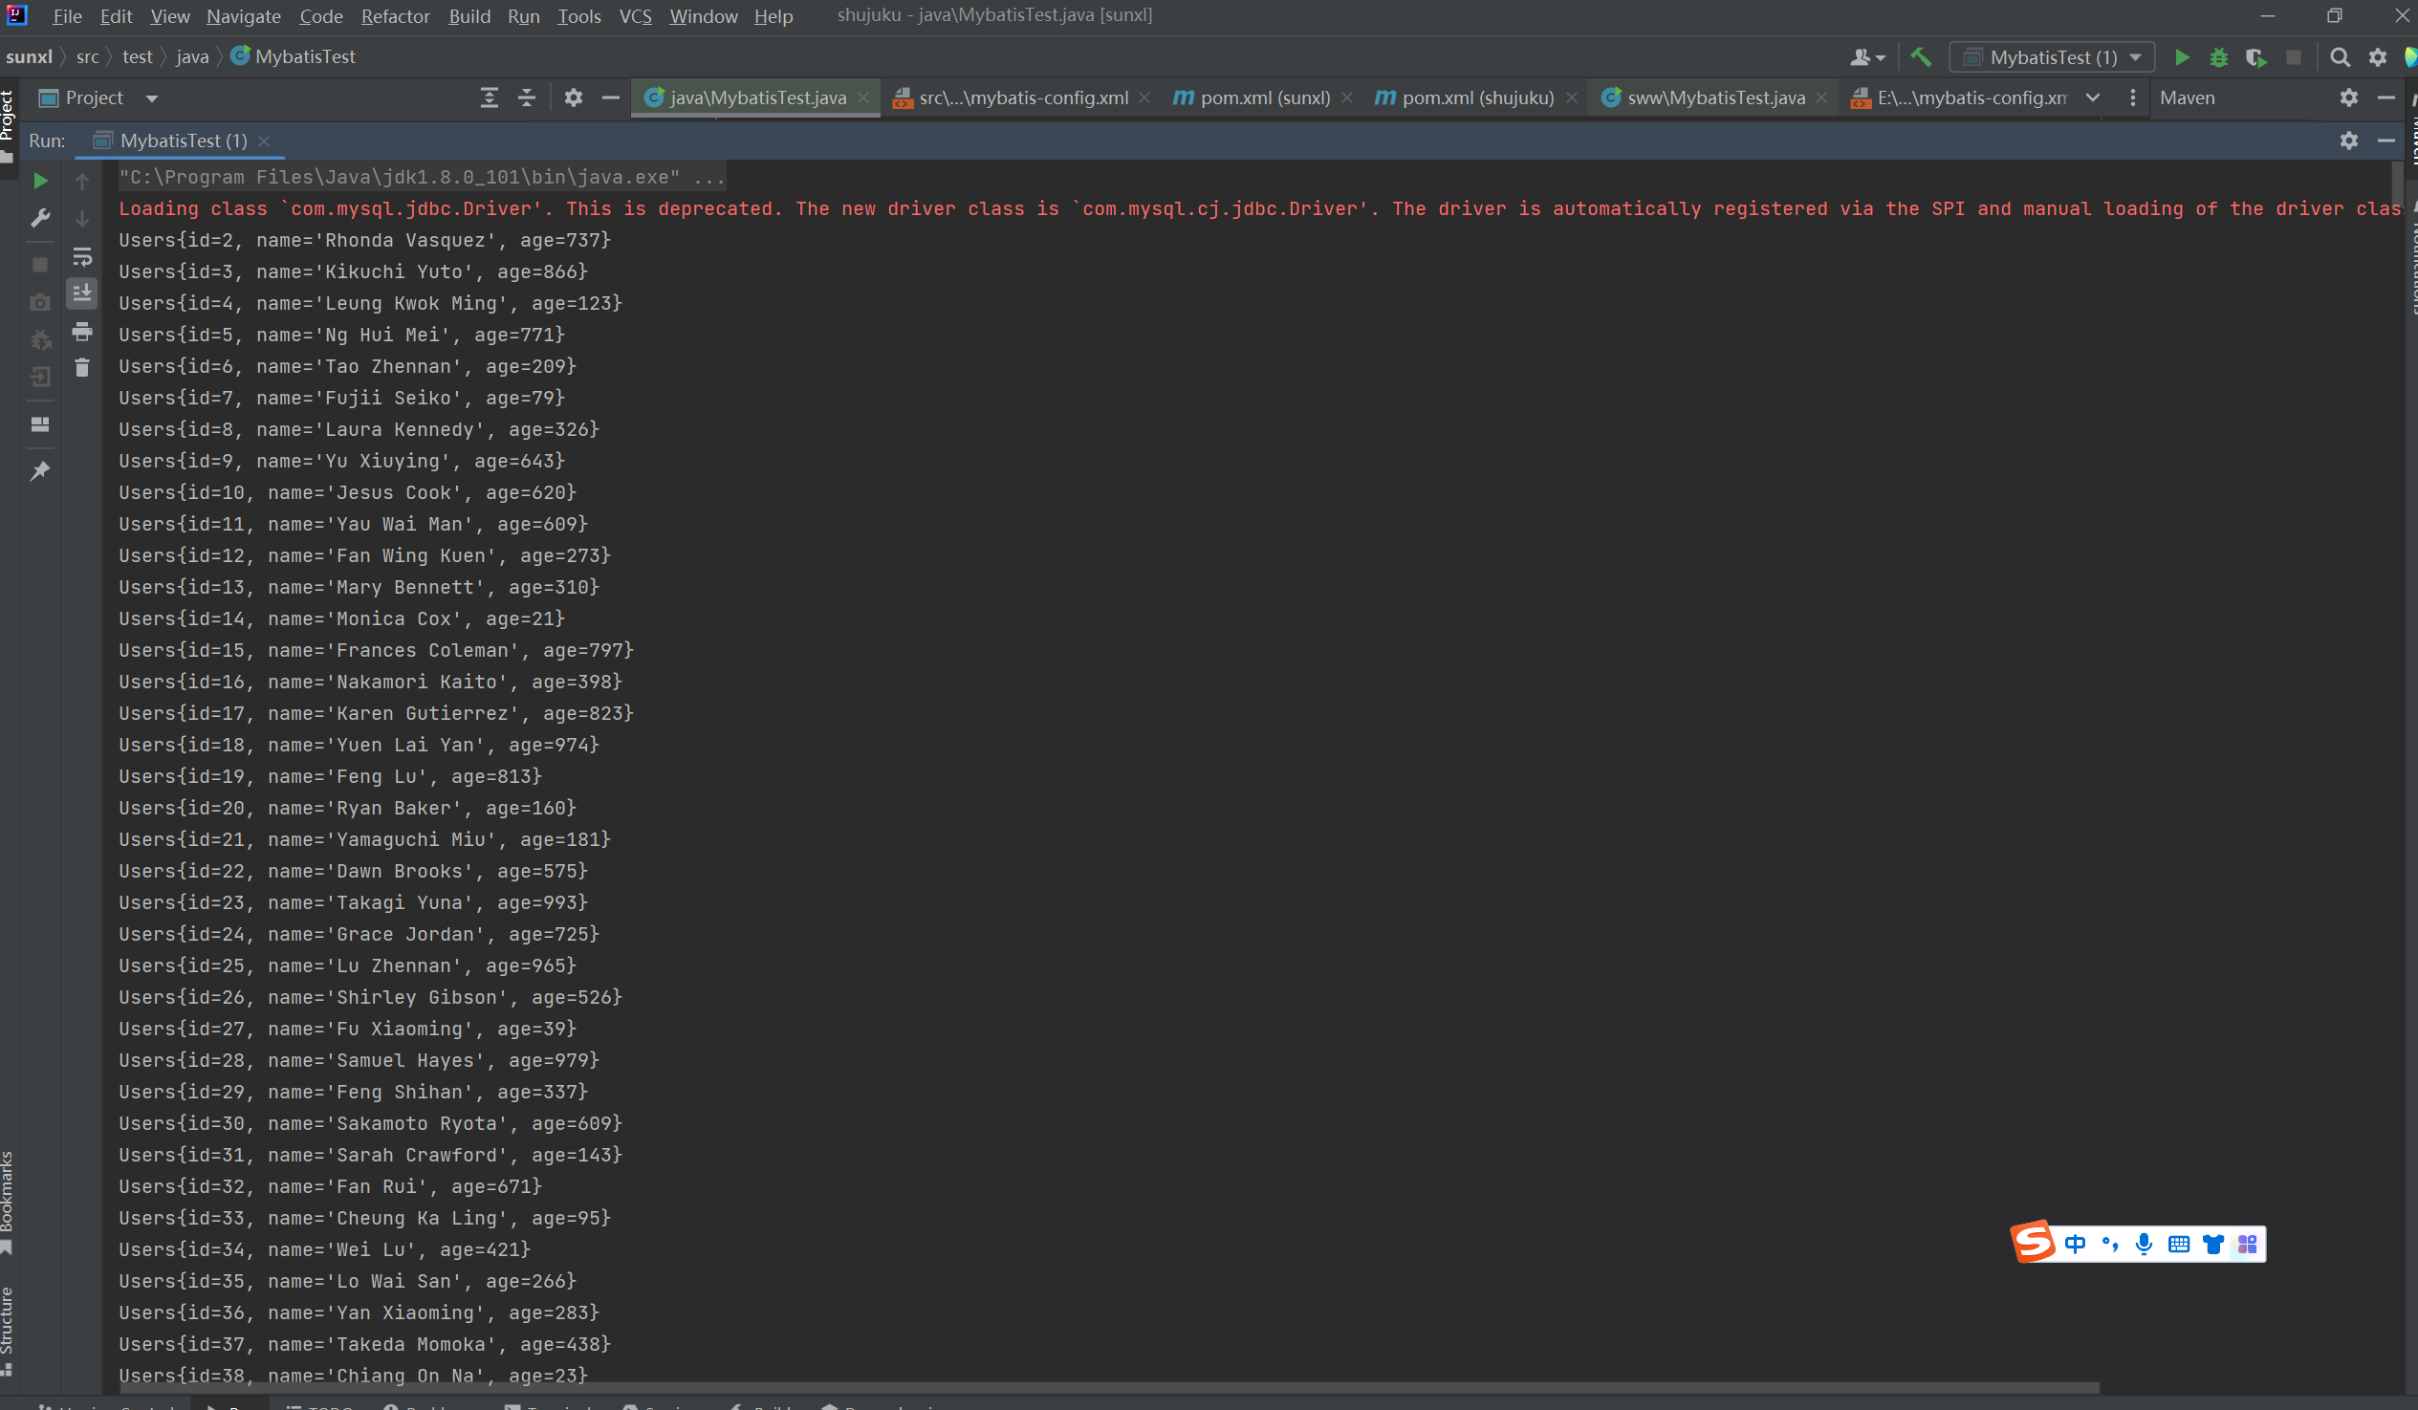Open Search Everywhere magnifier
Viewport: 2418px width, 1410px height.
[2340, 57]
